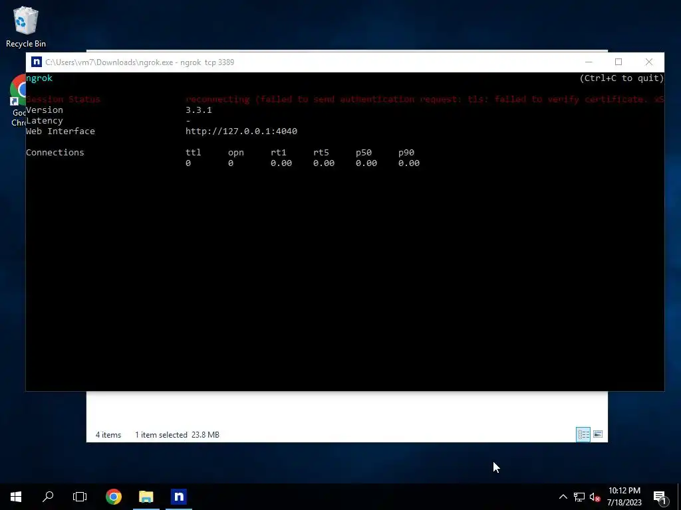The height and width of the screenshot is (510, 681).
Task: Switch File Explorer to large icons view
Action: click(598, 434)
